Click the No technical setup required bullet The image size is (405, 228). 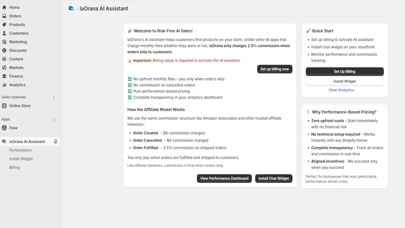pos(343,137)
